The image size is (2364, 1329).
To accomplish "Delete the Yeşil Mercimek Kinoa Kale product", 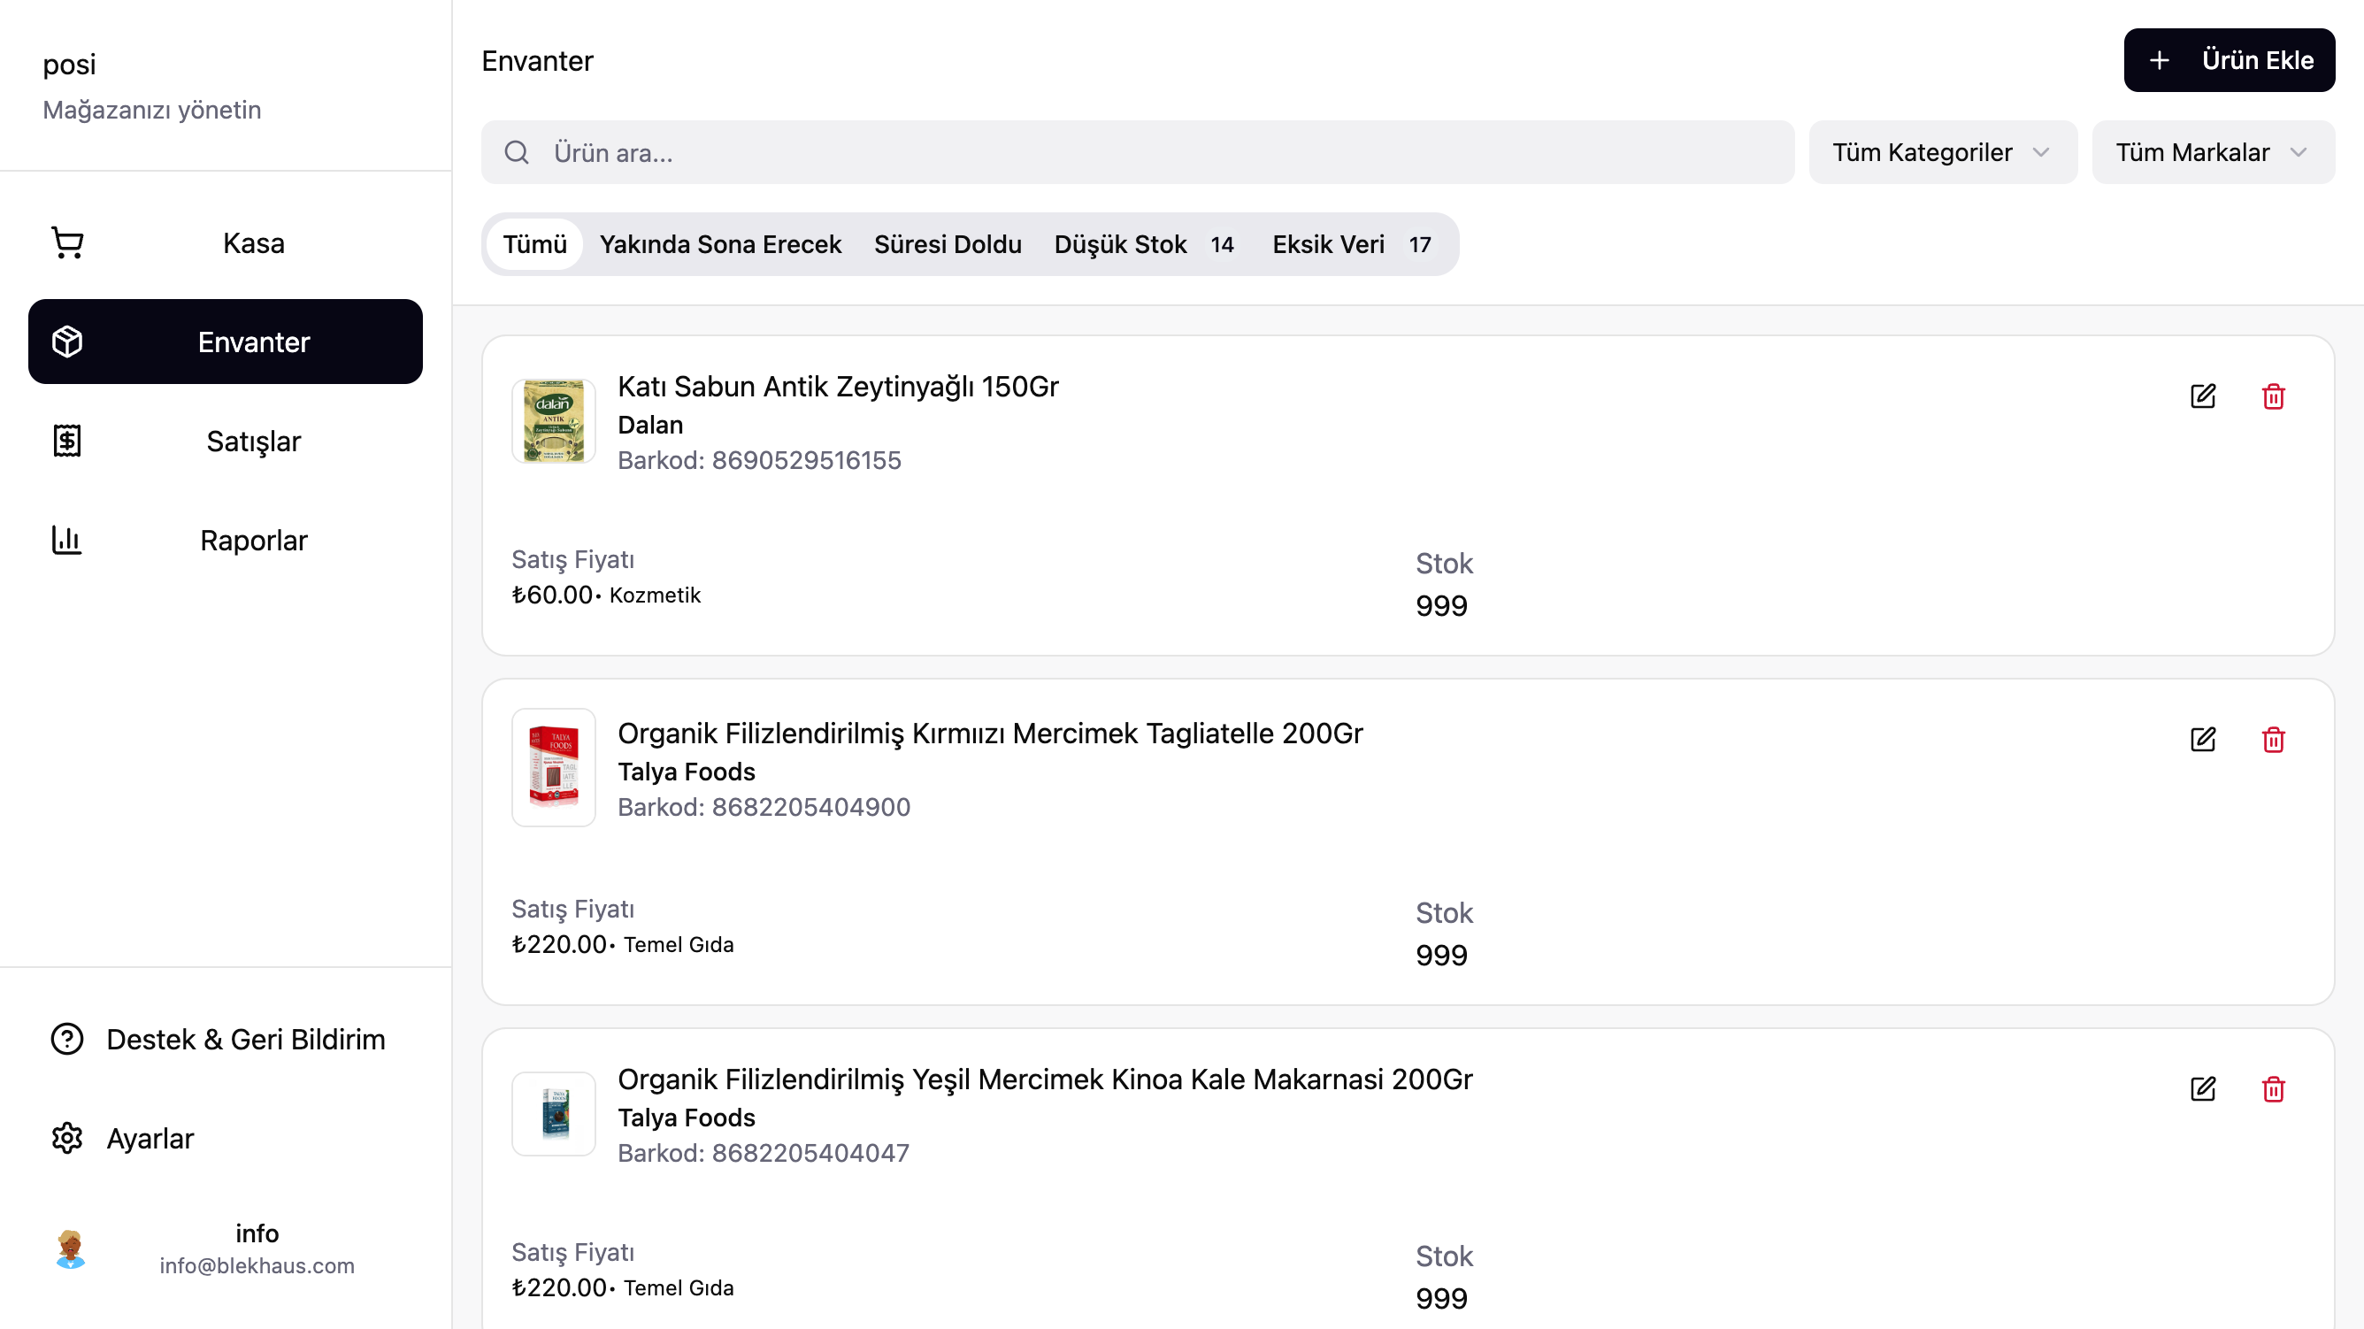I will pyautogui.click(x=2273, y=1089).
